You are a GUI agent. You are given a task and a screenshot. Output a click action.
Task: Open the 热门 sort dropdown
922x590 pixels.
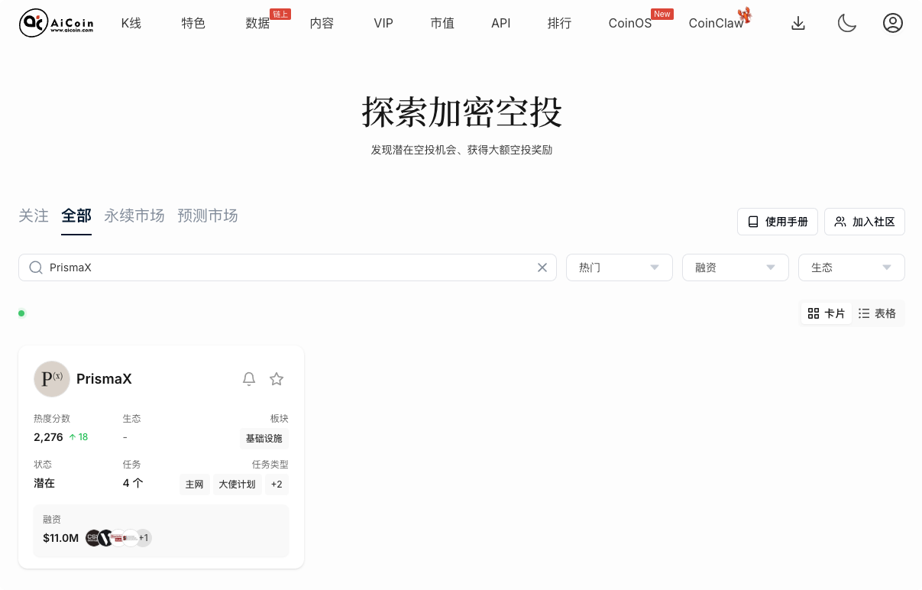pyautogui.click(x=620, y=267)
